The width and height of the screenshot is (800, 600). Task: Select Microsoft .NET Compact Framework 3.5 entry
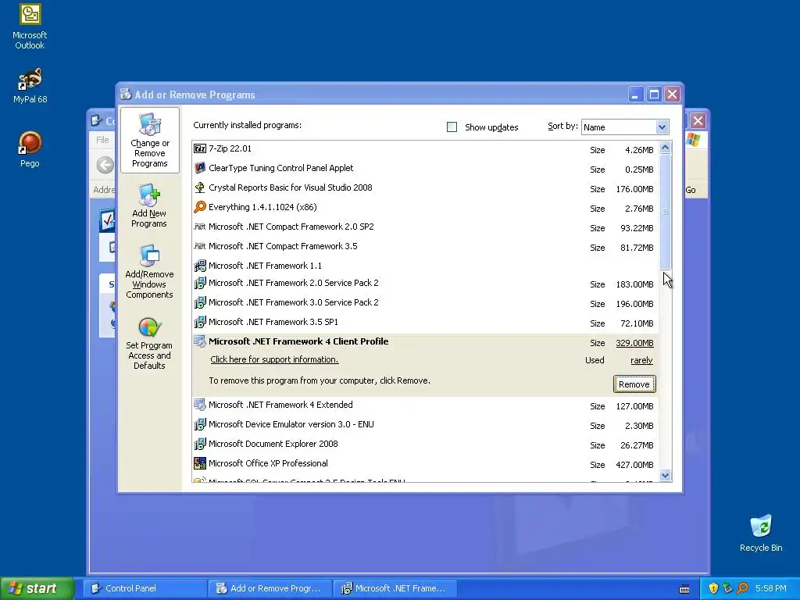tap(426, 246)
